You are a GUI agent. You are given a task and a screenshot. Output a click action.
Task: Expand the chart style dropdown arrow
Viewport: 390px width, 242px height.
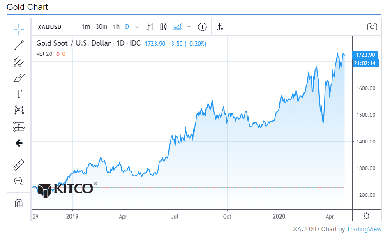click(189, 27)
